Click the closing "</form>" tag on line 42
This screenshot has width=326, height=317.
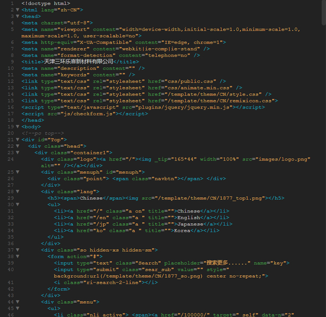pos(59,289)
